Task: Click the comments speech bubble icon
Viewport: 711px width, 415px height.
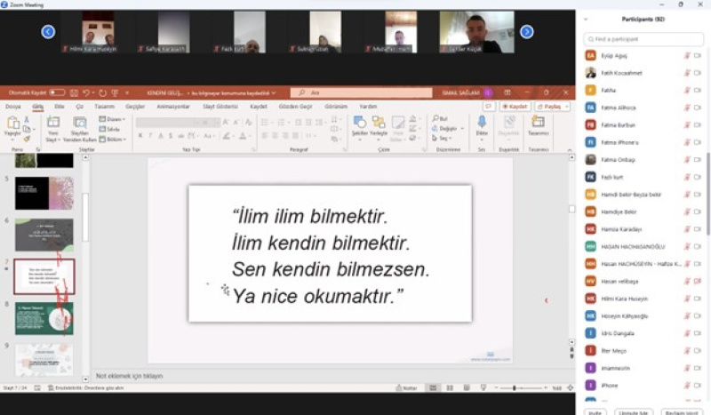Action: pos(488,106)
